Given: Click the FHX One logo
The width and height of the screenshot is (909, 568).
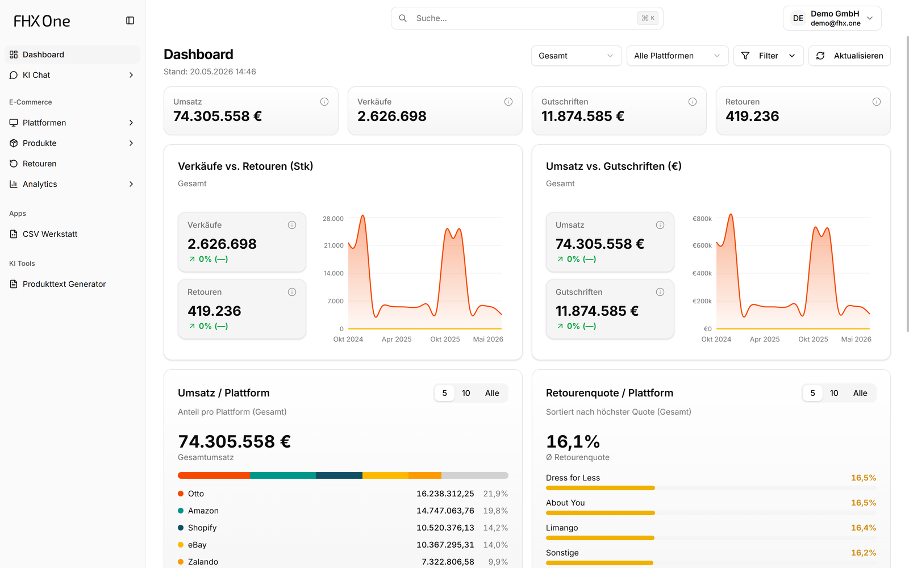Looking at the screenshot, I should (42, 21).
